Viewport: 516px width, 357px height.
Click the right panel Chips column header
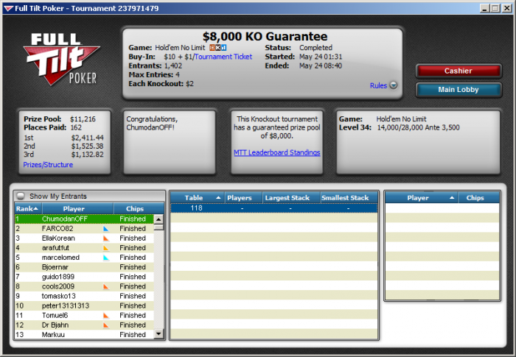[478, 197]
